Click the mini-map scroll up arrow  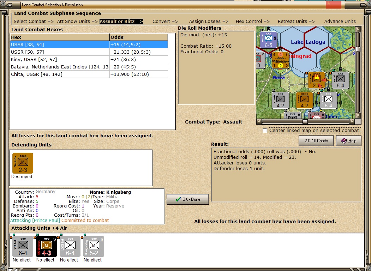click(358, 29)
